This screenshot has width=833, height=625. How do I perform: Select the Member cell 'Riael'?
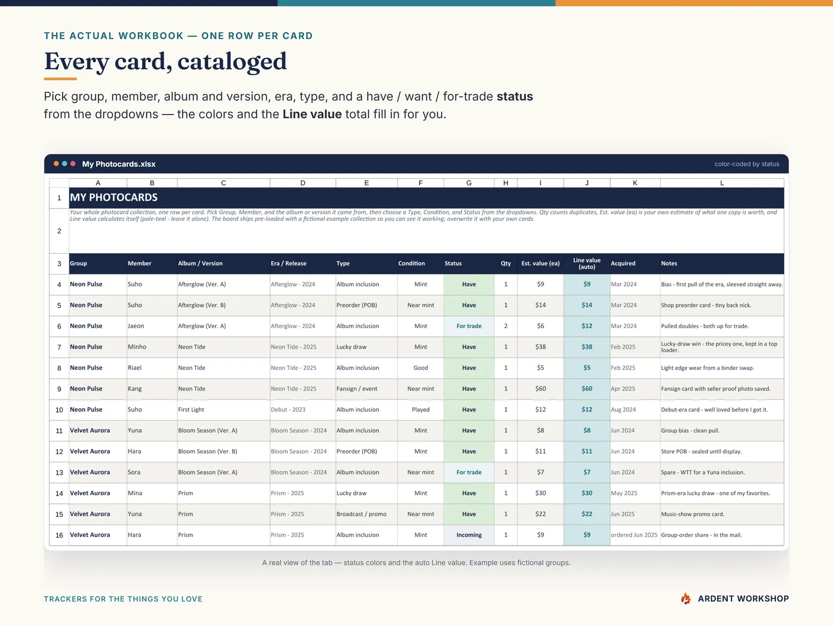(x=152, y=368)
